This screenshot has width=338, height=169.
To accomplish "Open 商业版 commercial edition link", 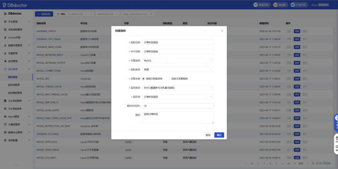I will point(280,5).
